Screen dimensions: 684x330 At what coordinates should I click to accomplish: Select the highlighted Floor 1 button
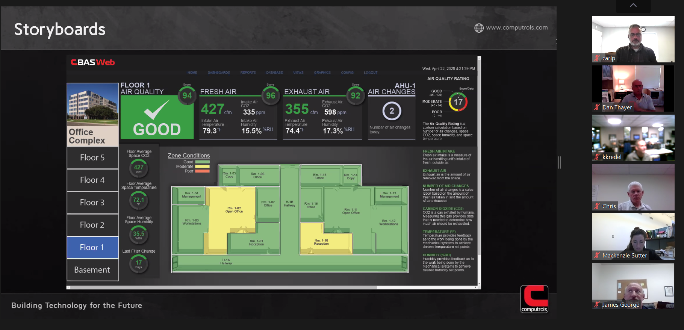92,247
